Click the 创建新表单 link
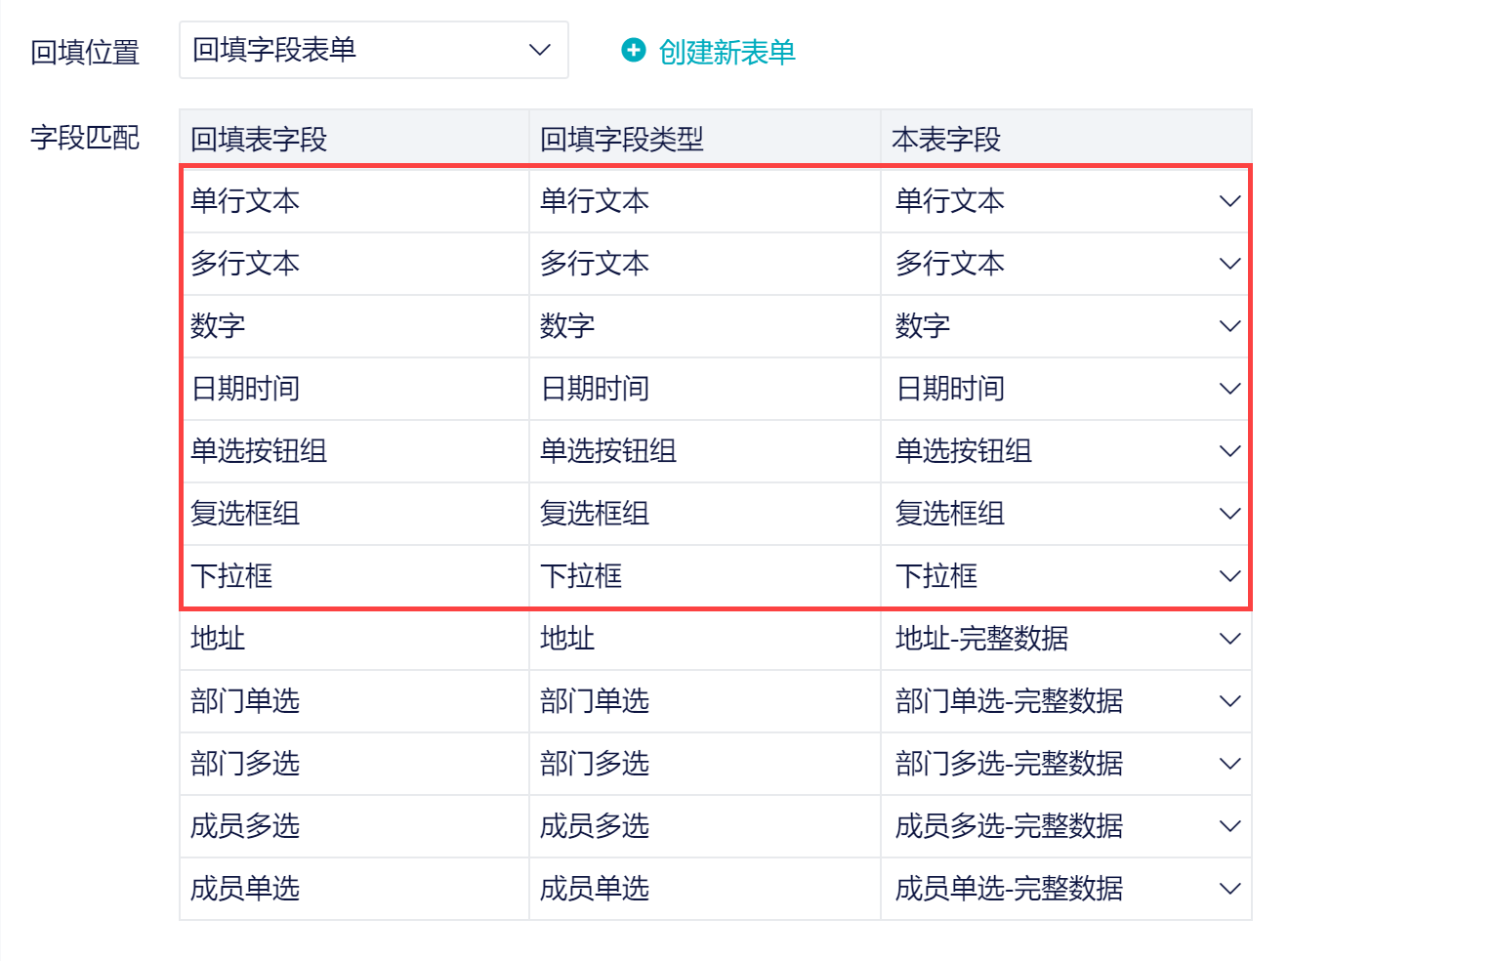1496x961 pixels. (x=727, y=52)
